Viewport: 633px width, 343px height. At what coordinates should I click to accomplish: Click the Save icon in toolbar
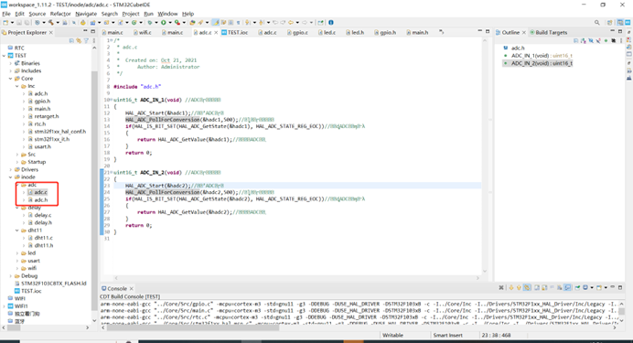tap(19, 22)
